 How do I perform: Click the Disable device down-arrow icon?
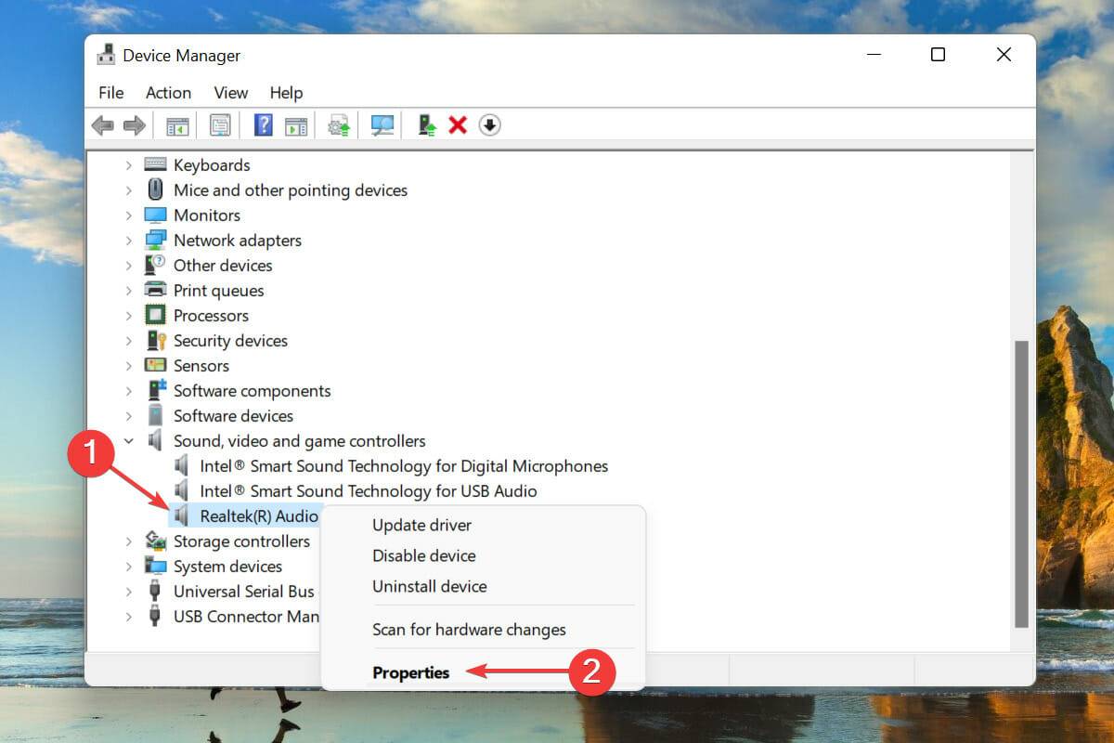[490, 124]
